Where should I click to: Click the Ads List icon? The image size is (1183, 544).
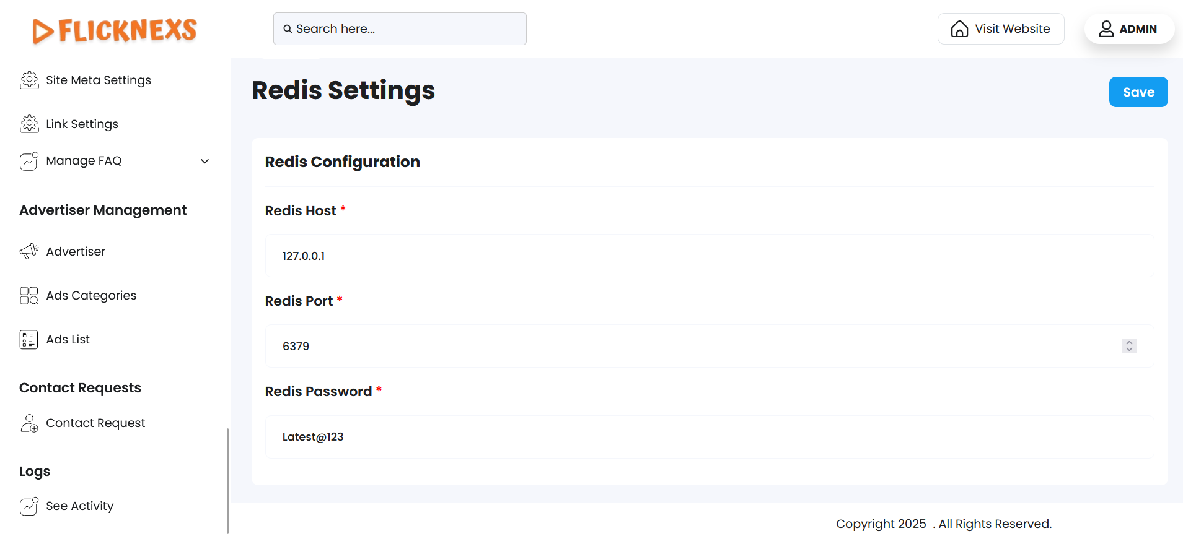(x=29, y=339)
